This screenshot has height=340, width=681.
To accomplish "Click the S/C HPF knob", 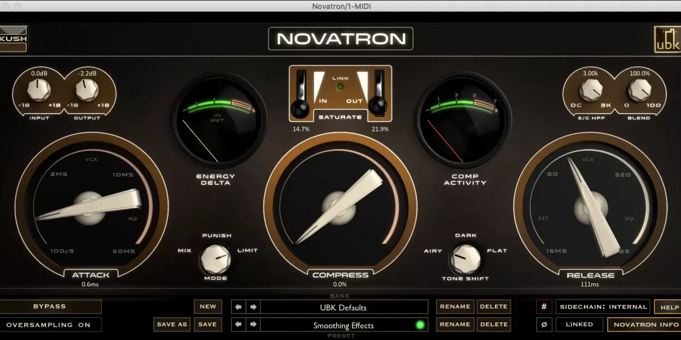I will [590, 90].
